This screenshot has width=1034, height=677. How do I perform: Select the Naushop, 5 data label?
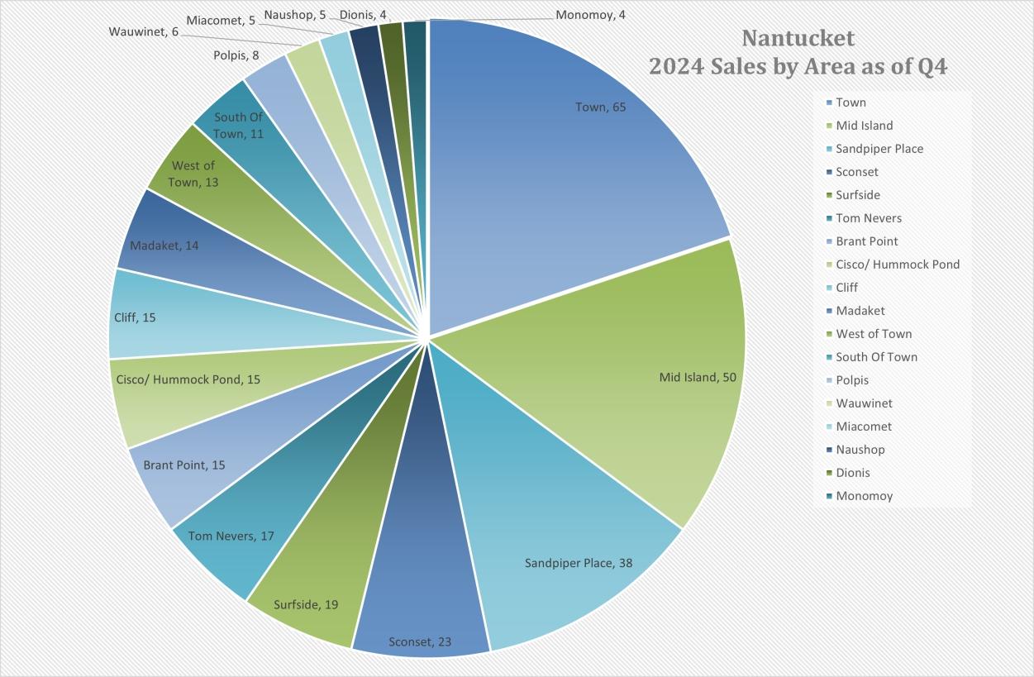pyautogui.click(x=295, y=14)
